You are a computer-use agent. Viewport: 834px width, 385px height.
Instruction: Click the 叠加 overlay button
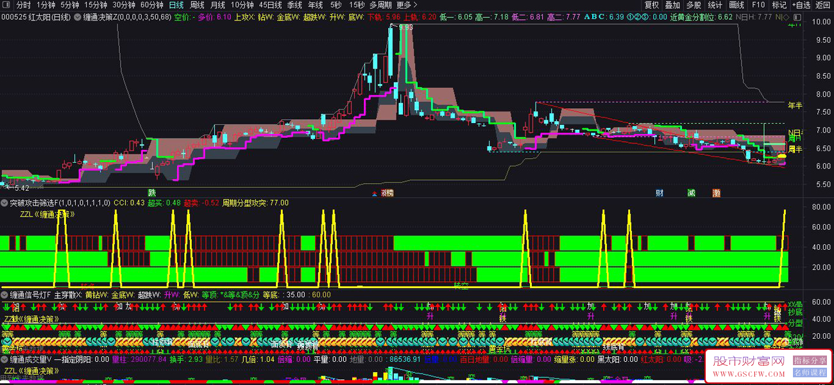(672, 5)
